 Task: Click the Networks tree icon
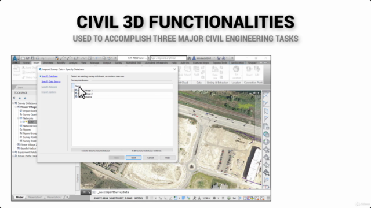coord(21,118)
